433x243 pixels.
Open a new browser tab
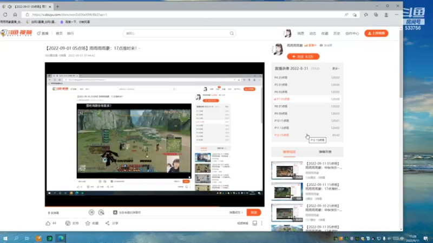point(57,6)
